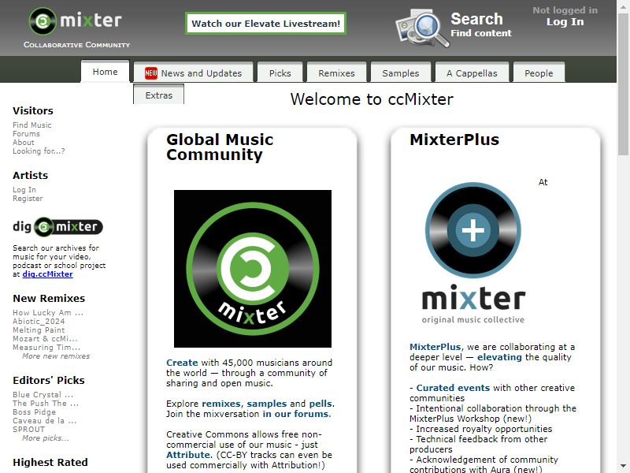Click the Attribute link
The height and width of the screenshot is (473, 630).
(188, 455)
